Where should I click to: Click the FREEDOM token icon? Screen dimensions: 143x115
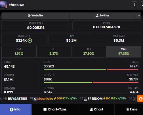[85, 99]
